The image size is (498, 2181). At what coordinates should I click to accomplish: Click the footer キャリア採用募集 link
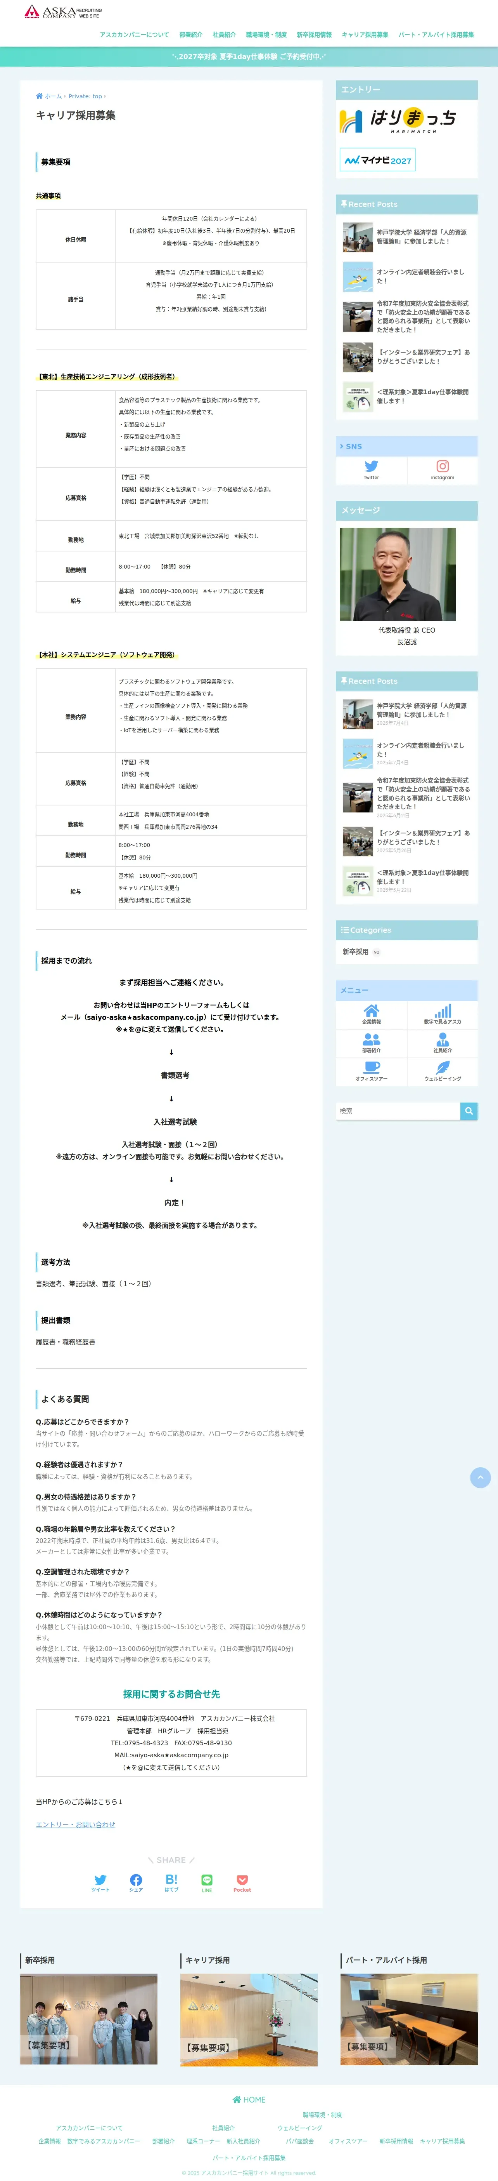tap(443, 2141)
